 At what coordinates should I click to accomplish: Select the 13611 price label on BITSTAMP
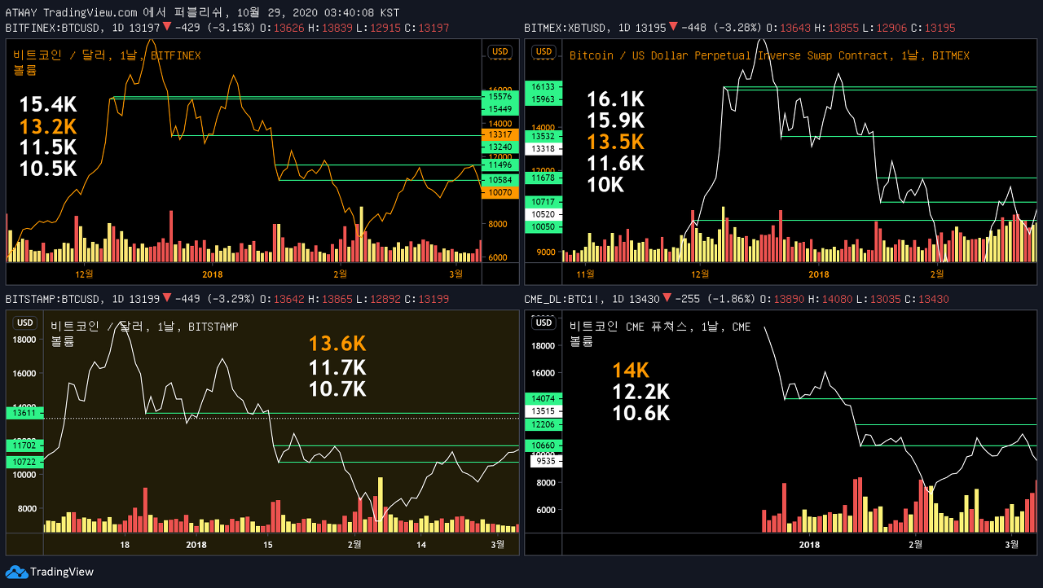[x=24, y=413]
